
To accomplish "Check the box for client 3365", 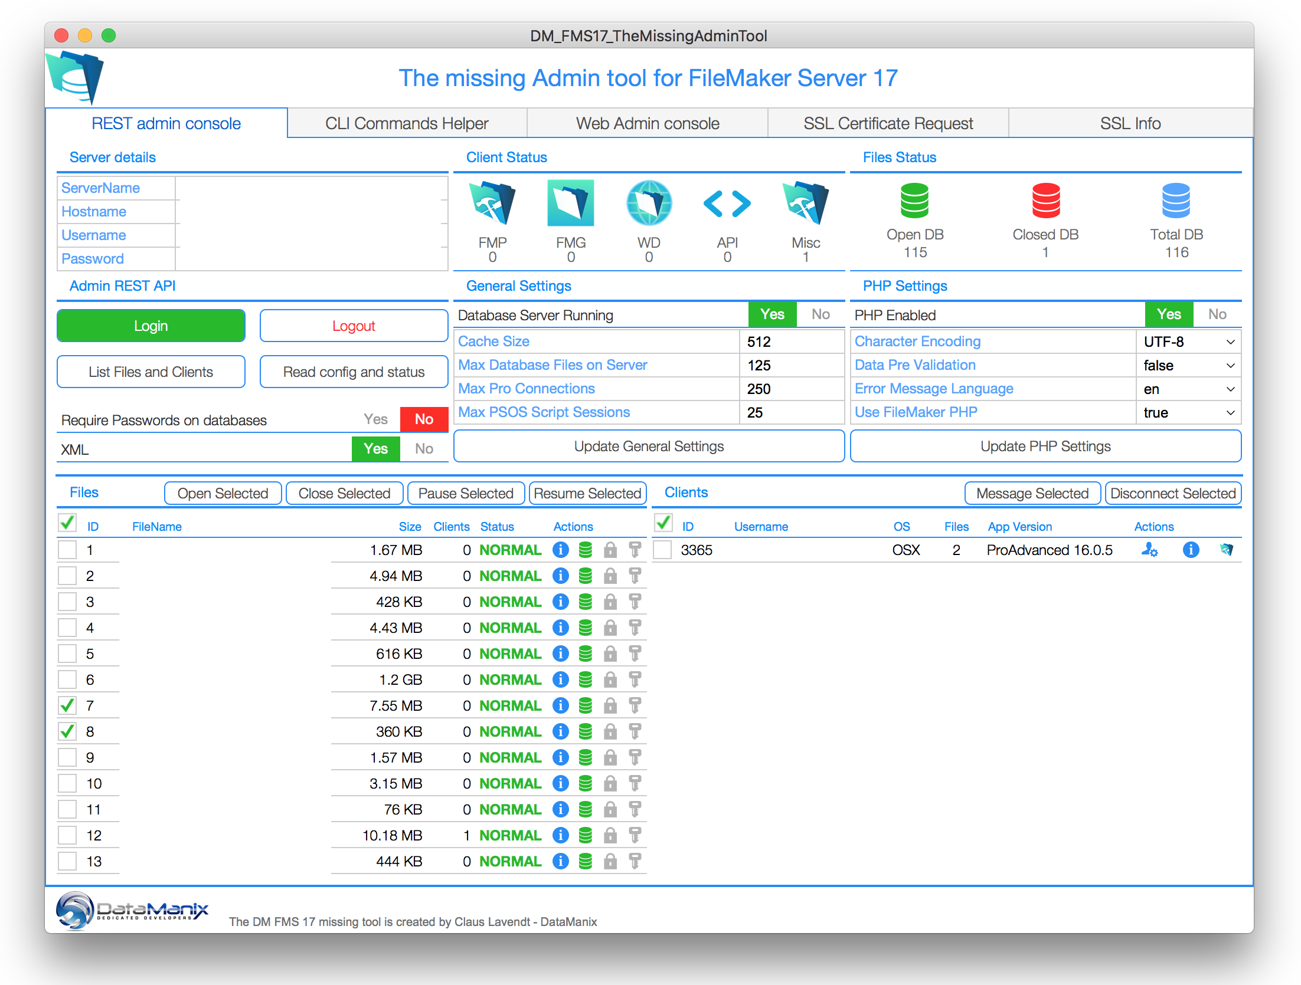I will point(663,550).
